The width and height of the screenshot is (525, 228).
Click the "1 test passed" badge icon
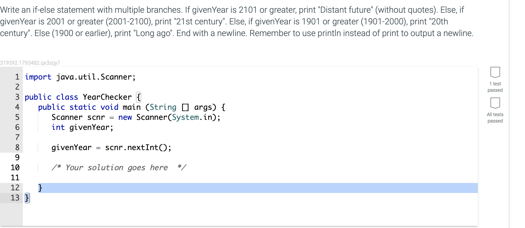495,72
